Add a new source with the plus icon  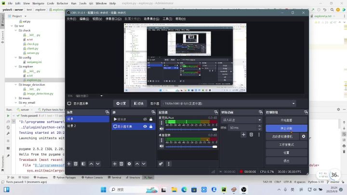pyautogui.click(x=115, y=164)
